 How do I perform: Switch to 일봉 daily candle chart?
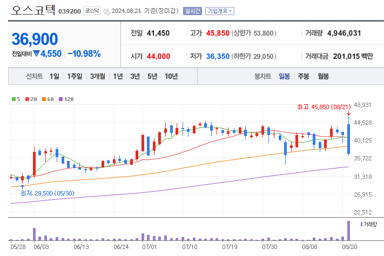(284, 77)
